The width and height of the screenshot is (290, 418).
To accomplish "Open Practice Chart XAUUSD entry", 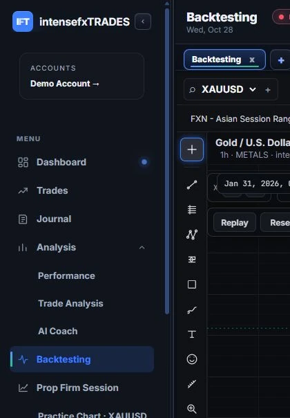I will coord(92,415).
